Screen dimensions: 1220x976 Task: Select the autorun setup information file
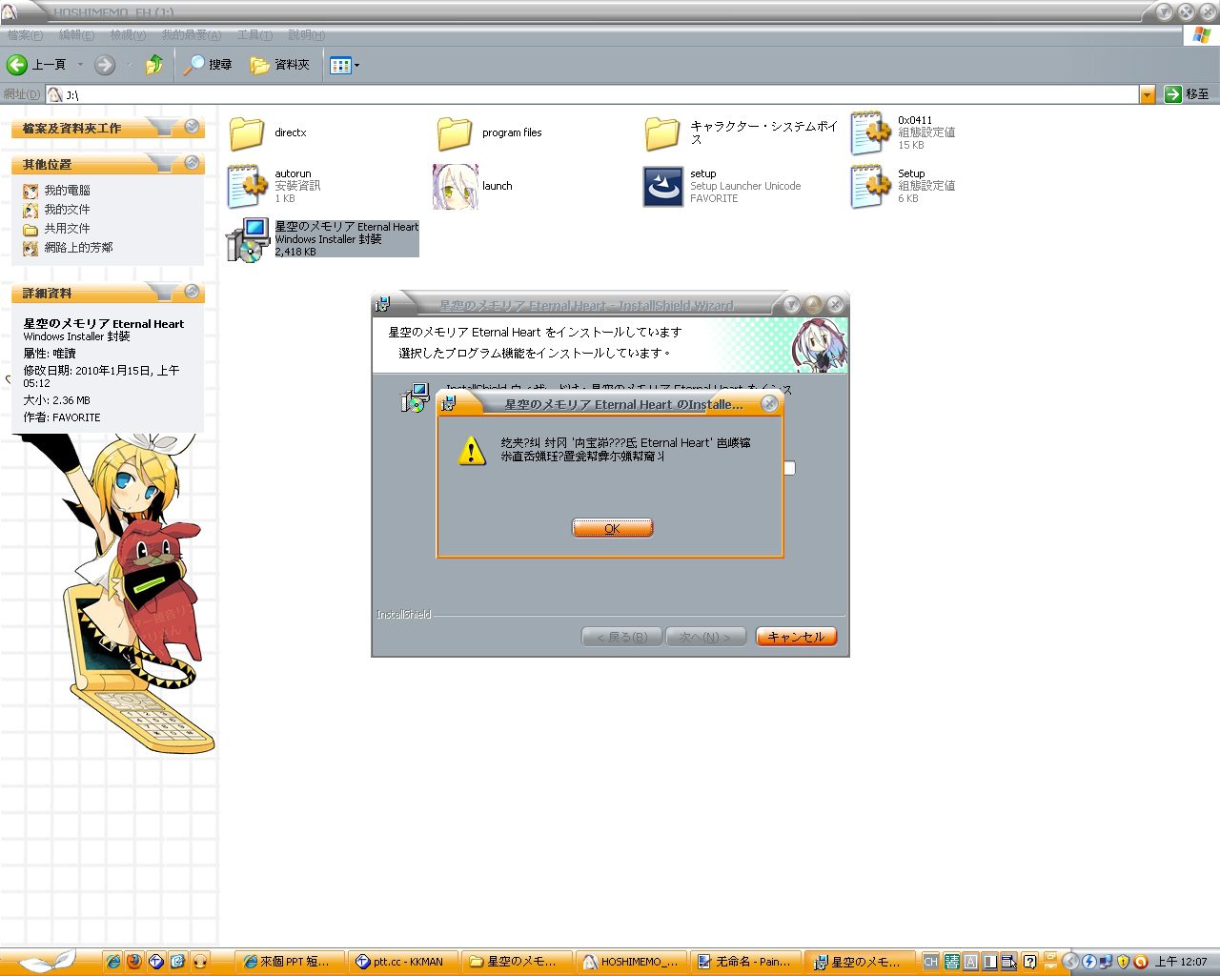(247, 186)
